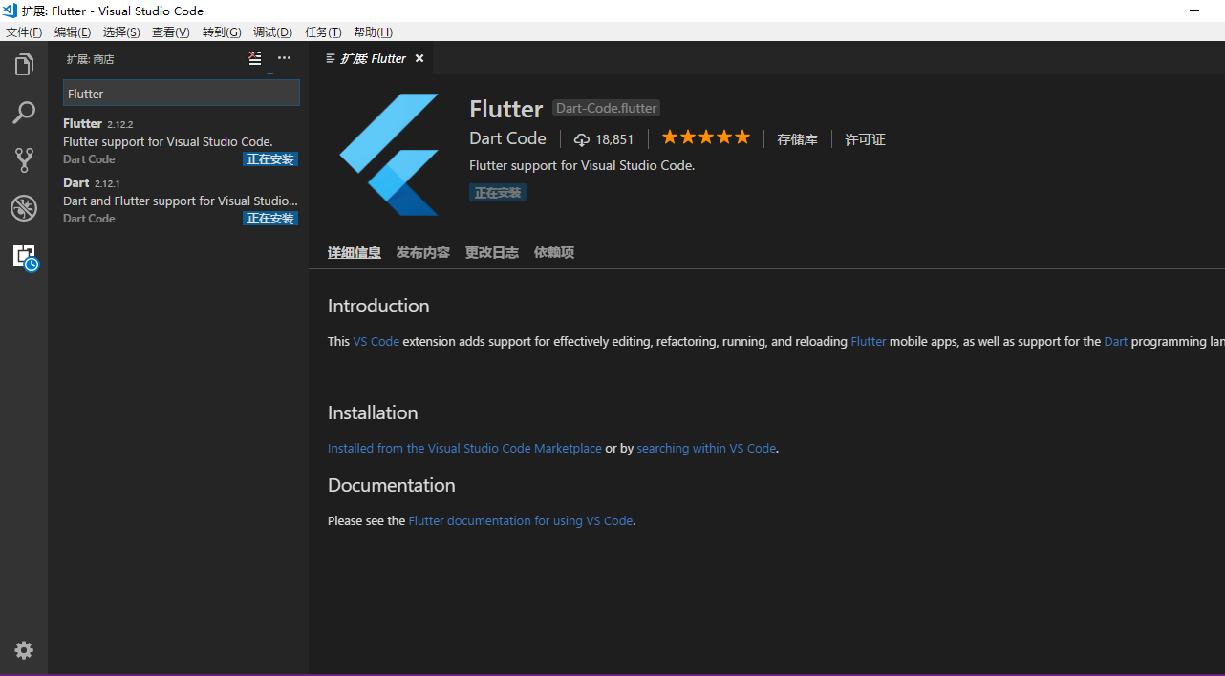
Task: Switch to the 更改日志 tab
Action: [x=492, y=252]
